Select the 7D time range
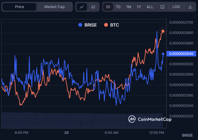This screenshot has width=198, height=140. point(118,7)
